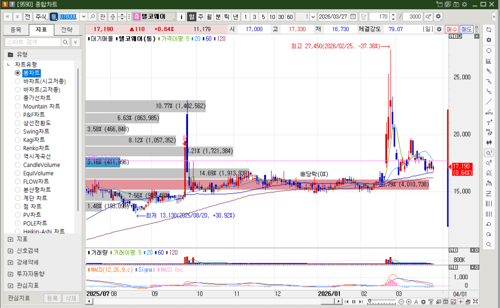Select the circle drawing tool
Screen dimensions: 500x308
pyautogui.click(x=489, y=50)
